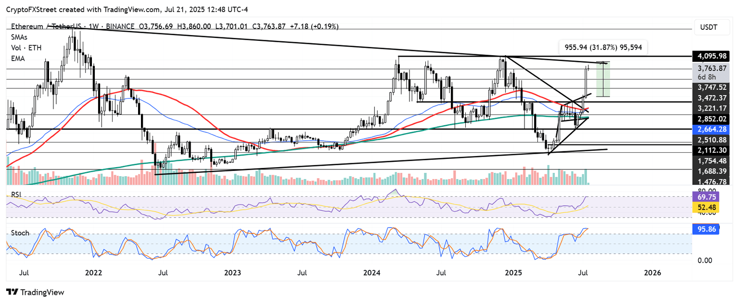Viewport: 739px width, 303px height.
Task: Click the blue 2,664.28 price label
Action: point(711,129)
